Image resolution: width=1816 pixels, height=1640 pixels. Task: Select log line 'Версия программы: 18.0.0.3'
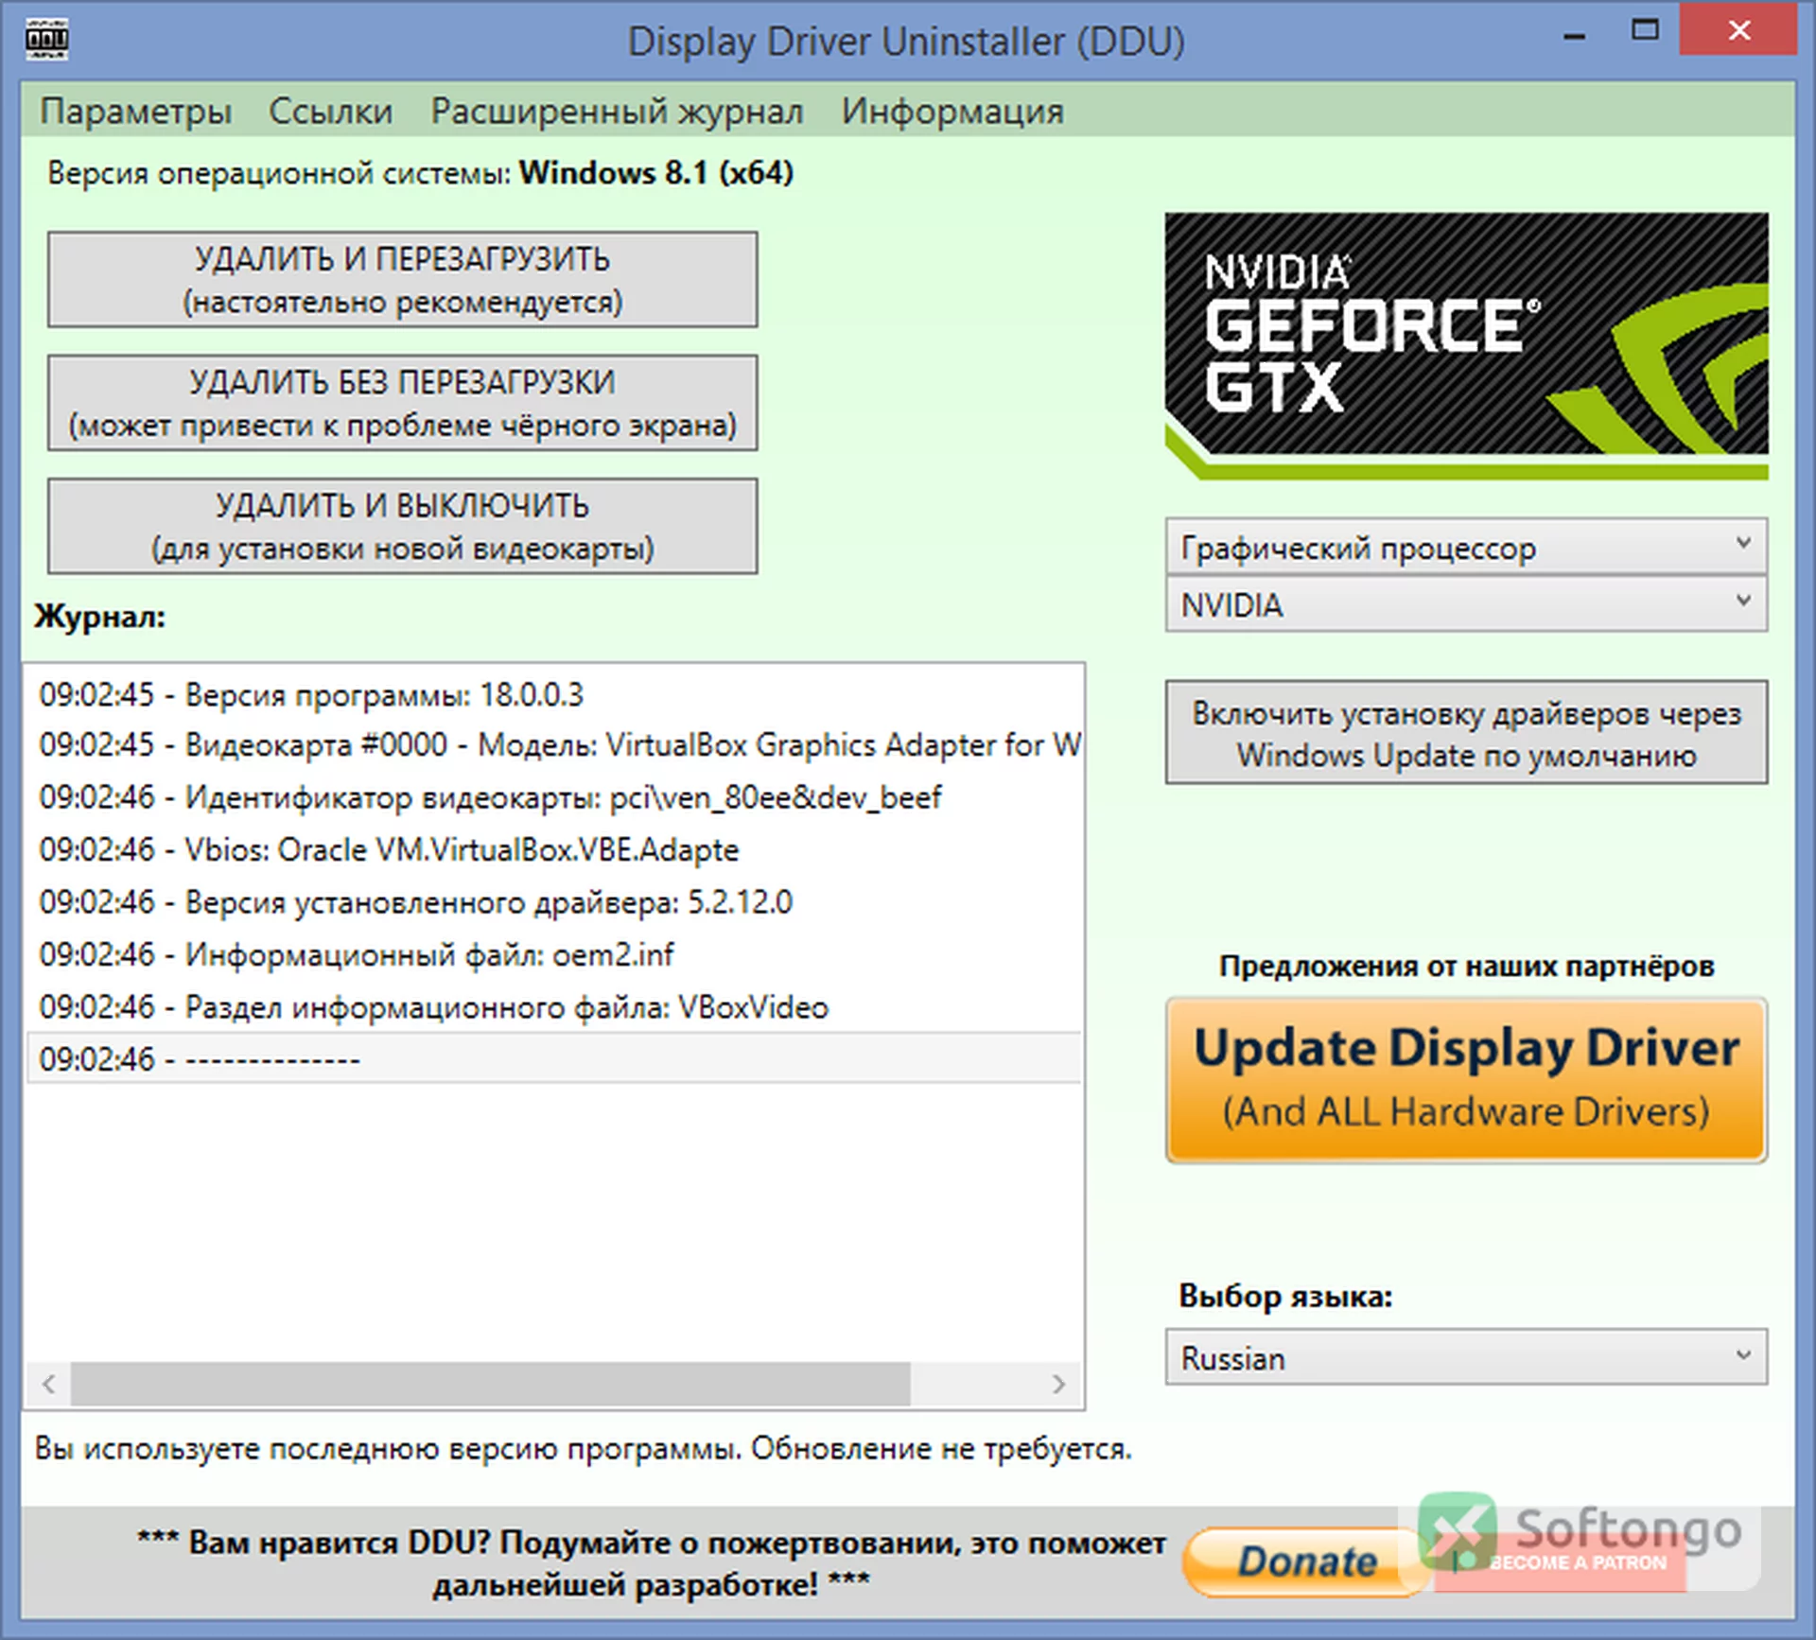[554, 695]
